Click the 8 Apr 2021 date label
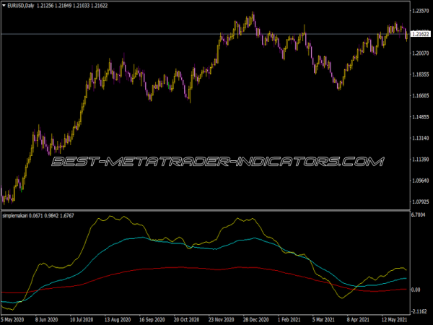Image resolution: width=433 pixels, height=325 pixels. click(x=357, y=318)
